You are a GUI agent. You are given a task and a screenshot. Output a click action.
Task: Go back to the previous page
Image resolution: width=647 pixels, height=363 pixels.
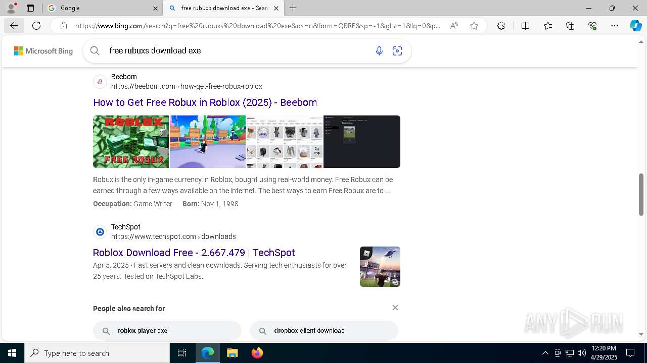pyautogui.click(x=14, y=26)
